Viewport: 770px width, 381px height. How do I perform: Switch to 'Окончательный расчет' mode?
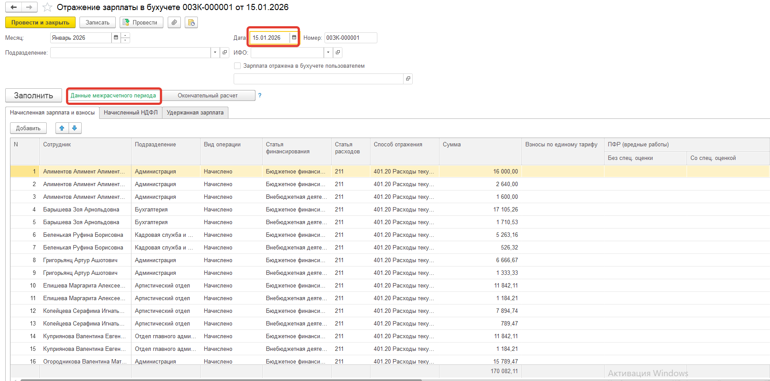click(x=208, y=95)
